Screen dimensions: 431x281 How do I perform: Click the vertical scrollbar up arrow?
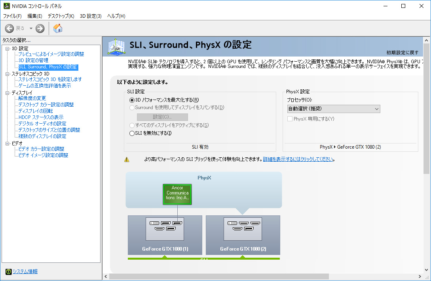point(426,40)
